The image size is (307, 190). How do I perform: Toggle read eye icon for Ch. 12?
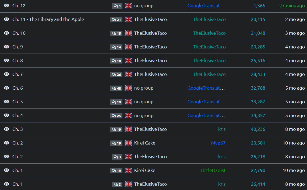[x=6, y=6]
